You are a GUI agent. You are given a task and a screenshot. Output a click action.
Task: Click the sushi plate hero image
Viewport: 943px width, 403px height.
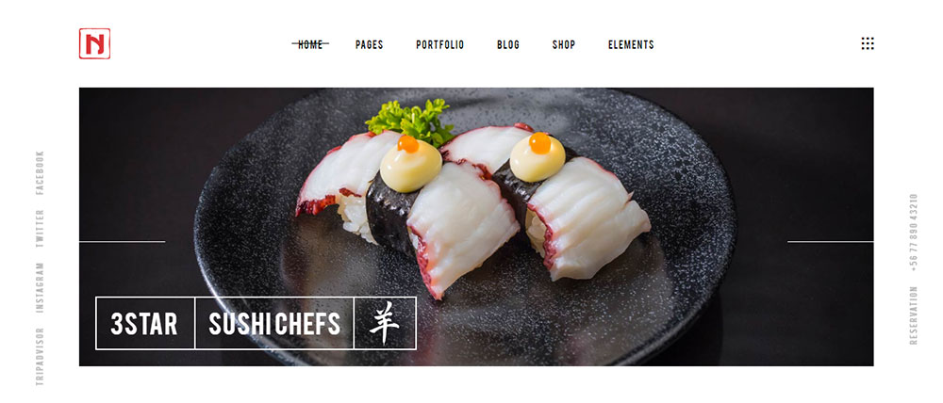[476, 227]
